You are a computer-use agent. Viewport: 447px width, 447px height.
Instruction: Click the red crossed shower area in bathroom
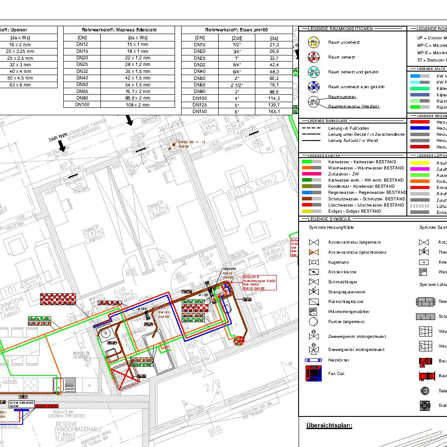pyautogui.click(x=125, y=376)
